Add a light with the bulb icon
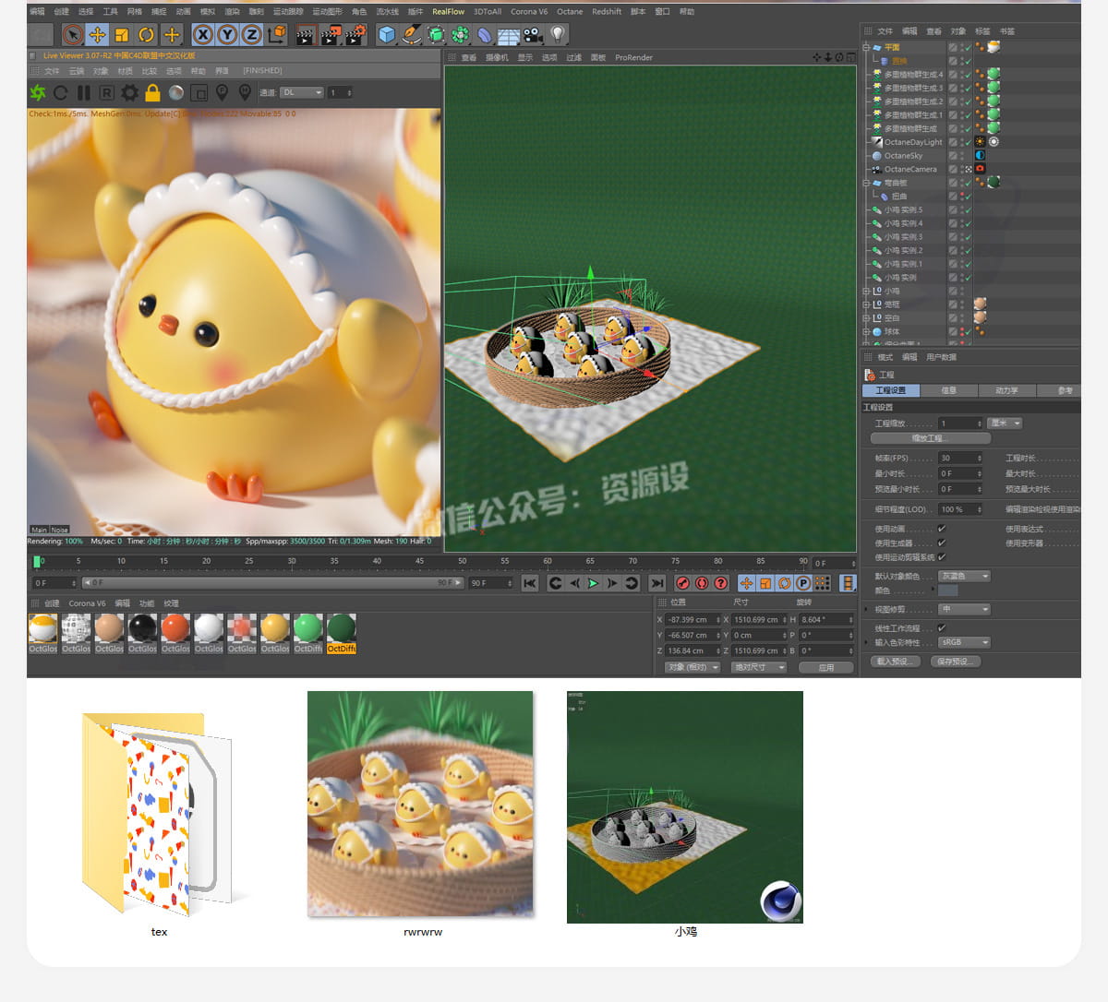Image resolution: width=1108 pixels, height=1002 pixels. [558, 35]
